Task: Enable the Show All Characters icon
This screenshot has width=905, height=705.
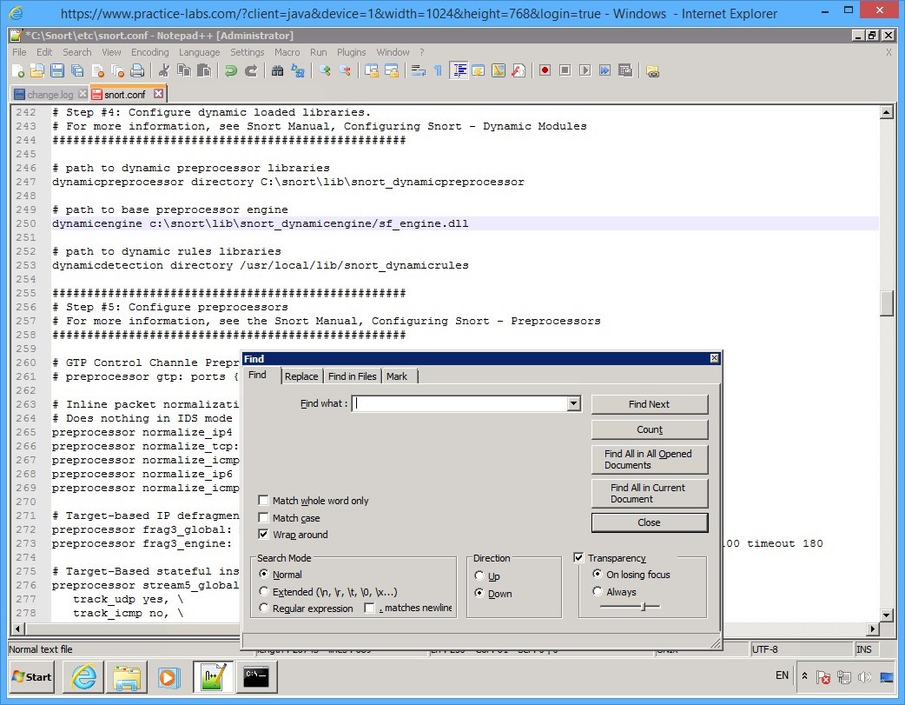Action: click(436, 70)
